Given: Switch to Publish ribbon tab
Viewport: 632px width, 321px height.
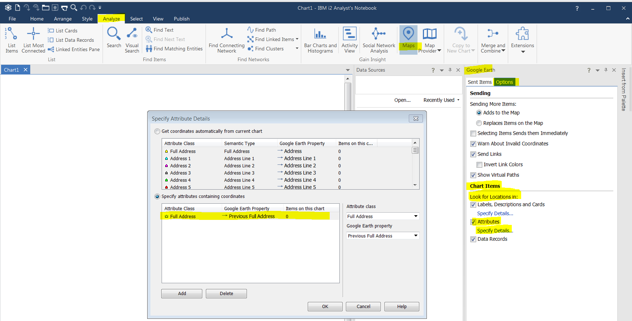Looking at the screenshot, I should pos(181,19).
